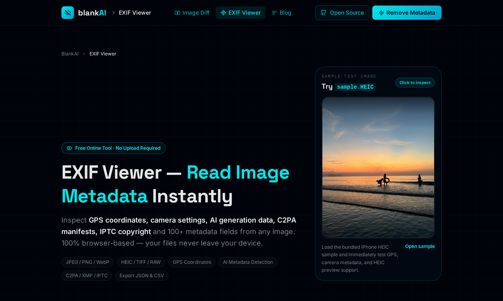Open the sample HEIC via Open sample link
Screen dimensions: 503x301
[420, 246]
